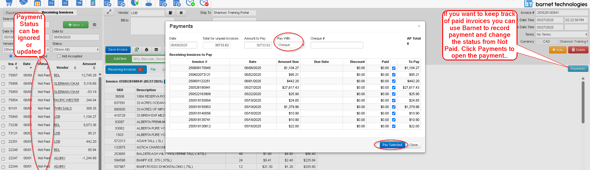Click the clock OUT icon
The image size is (590, 170).
tap(204, 3)
